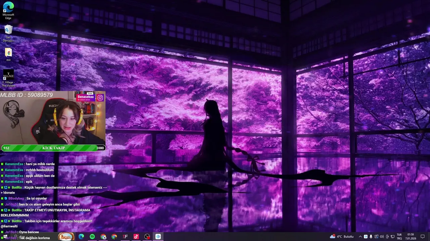This screenshot has height=241, width=430.
Task: Switch input language TUR TRQ
Action: tap(399, 237)
